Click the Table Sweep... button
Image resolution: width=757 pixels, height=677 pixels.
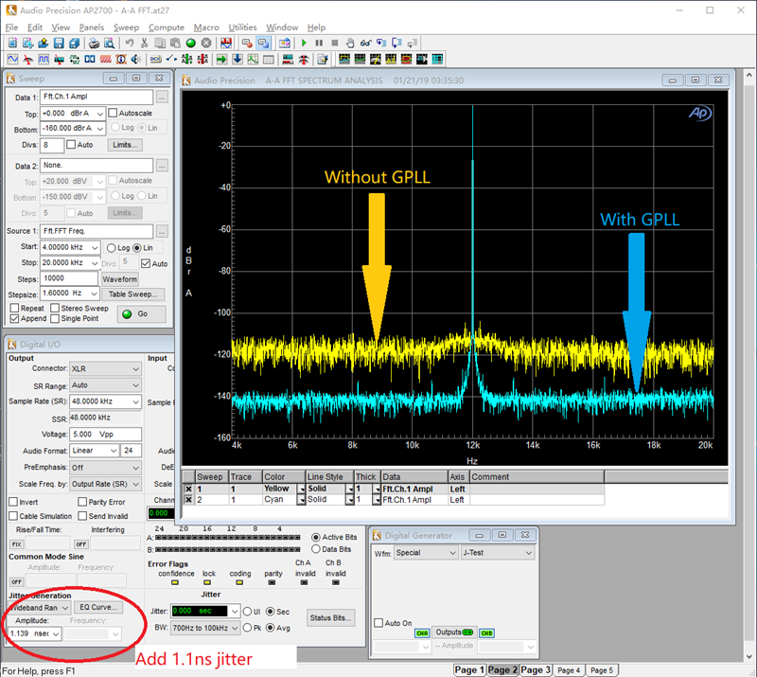click(132, 294)
